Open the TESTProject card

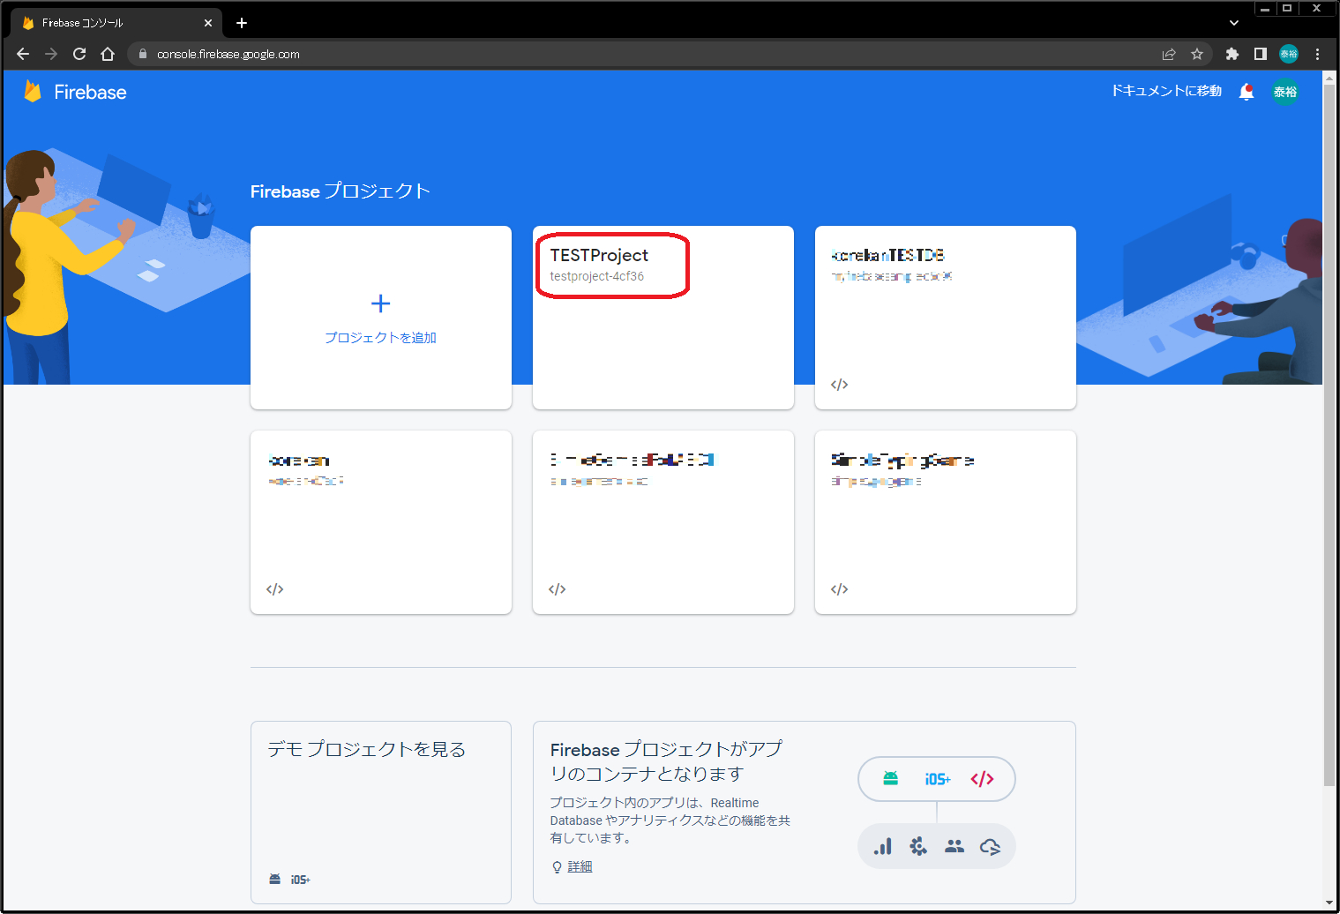click(663, 318)
